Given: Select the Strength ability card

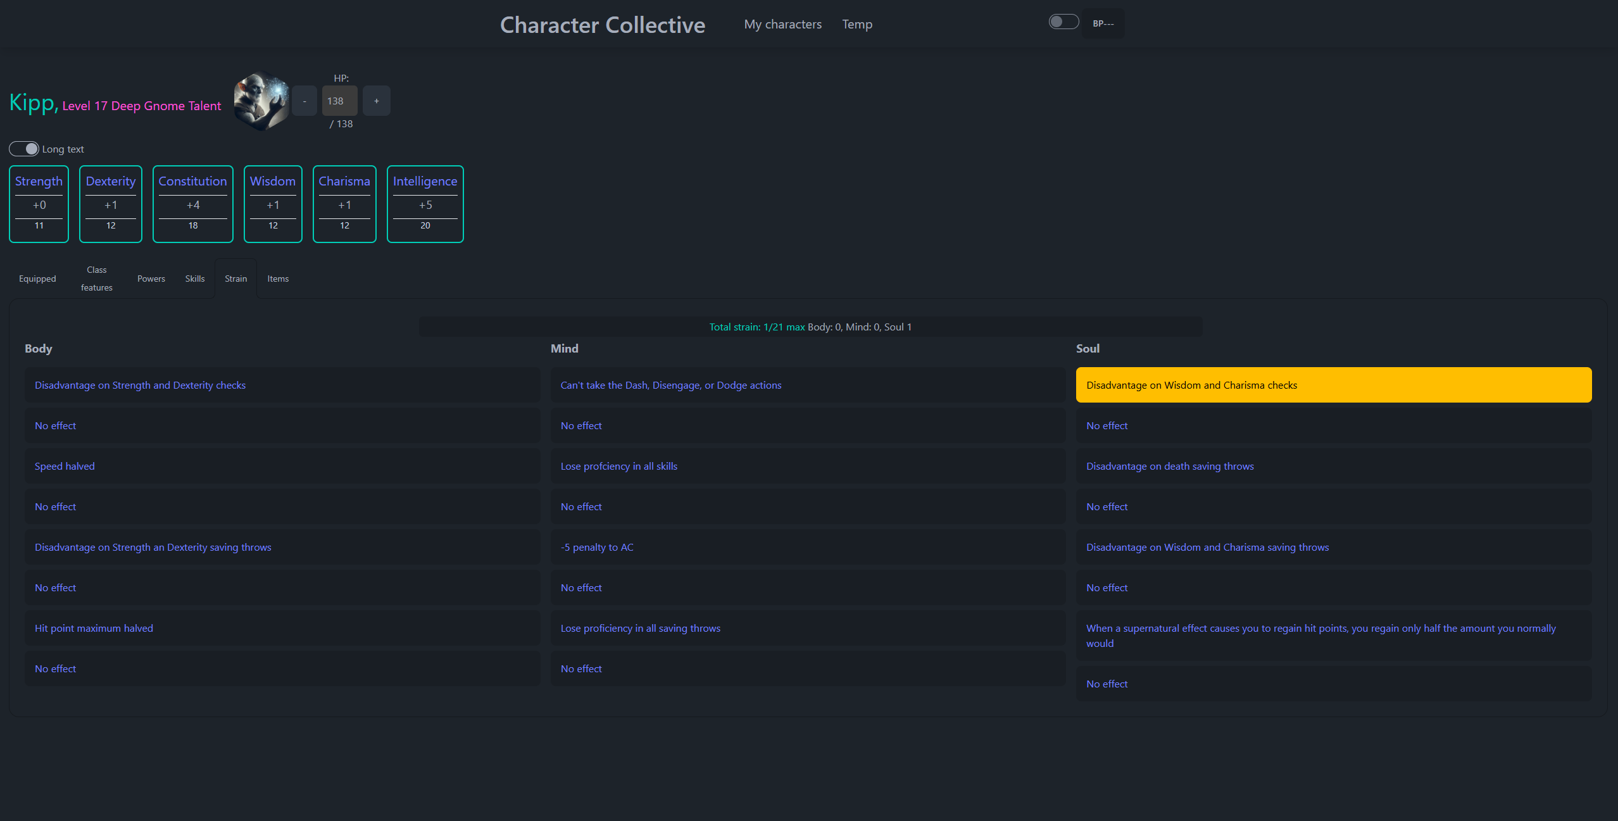Looking at the screenshot, I should pos(39,204).
